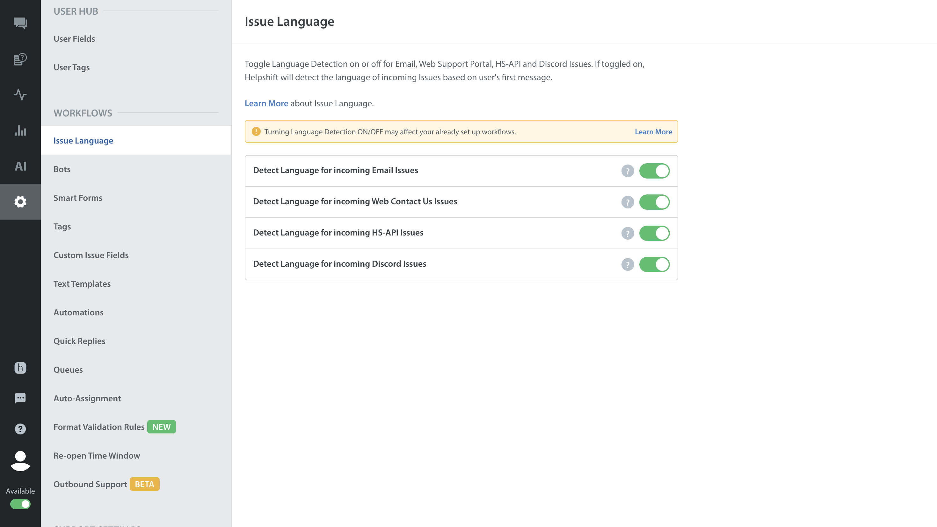Open the AI section icon
Screen dimensions: 937x527
click(x=20, y=166)
